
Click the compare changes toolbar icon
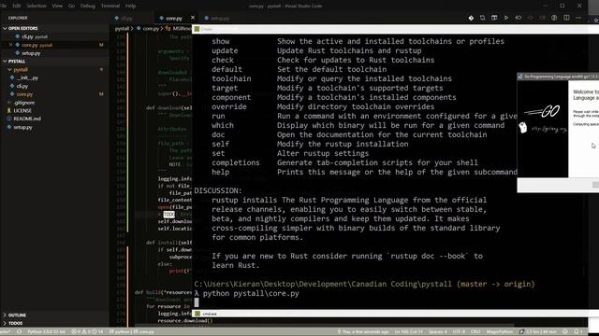(x=483, y=18)
